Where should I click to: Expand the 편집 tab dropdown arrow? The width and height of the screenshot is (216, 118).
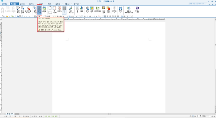[18, 4]
